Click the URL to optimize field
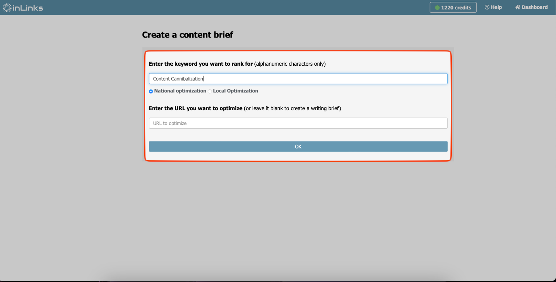 (x=298, y=123)
